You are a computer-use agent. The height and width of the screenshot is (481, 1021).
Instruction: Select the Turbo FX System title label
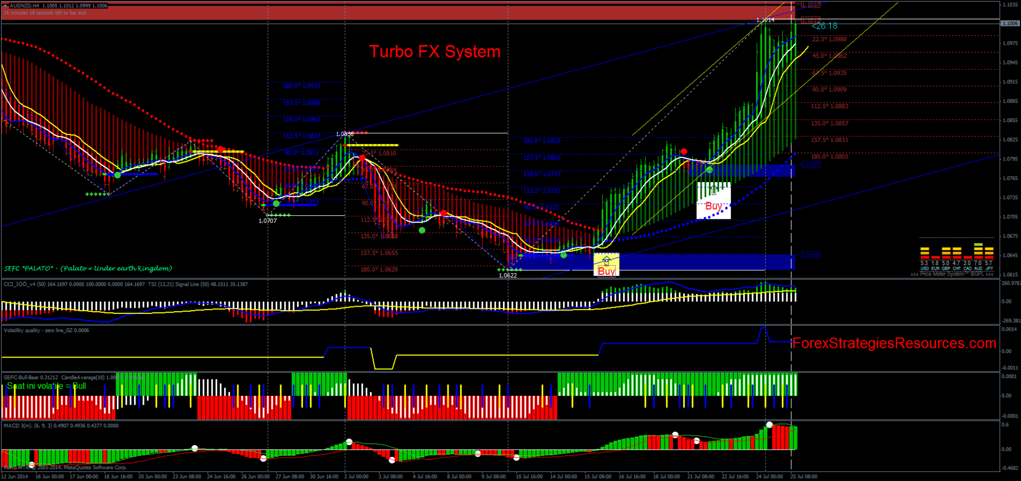[435, 52]
